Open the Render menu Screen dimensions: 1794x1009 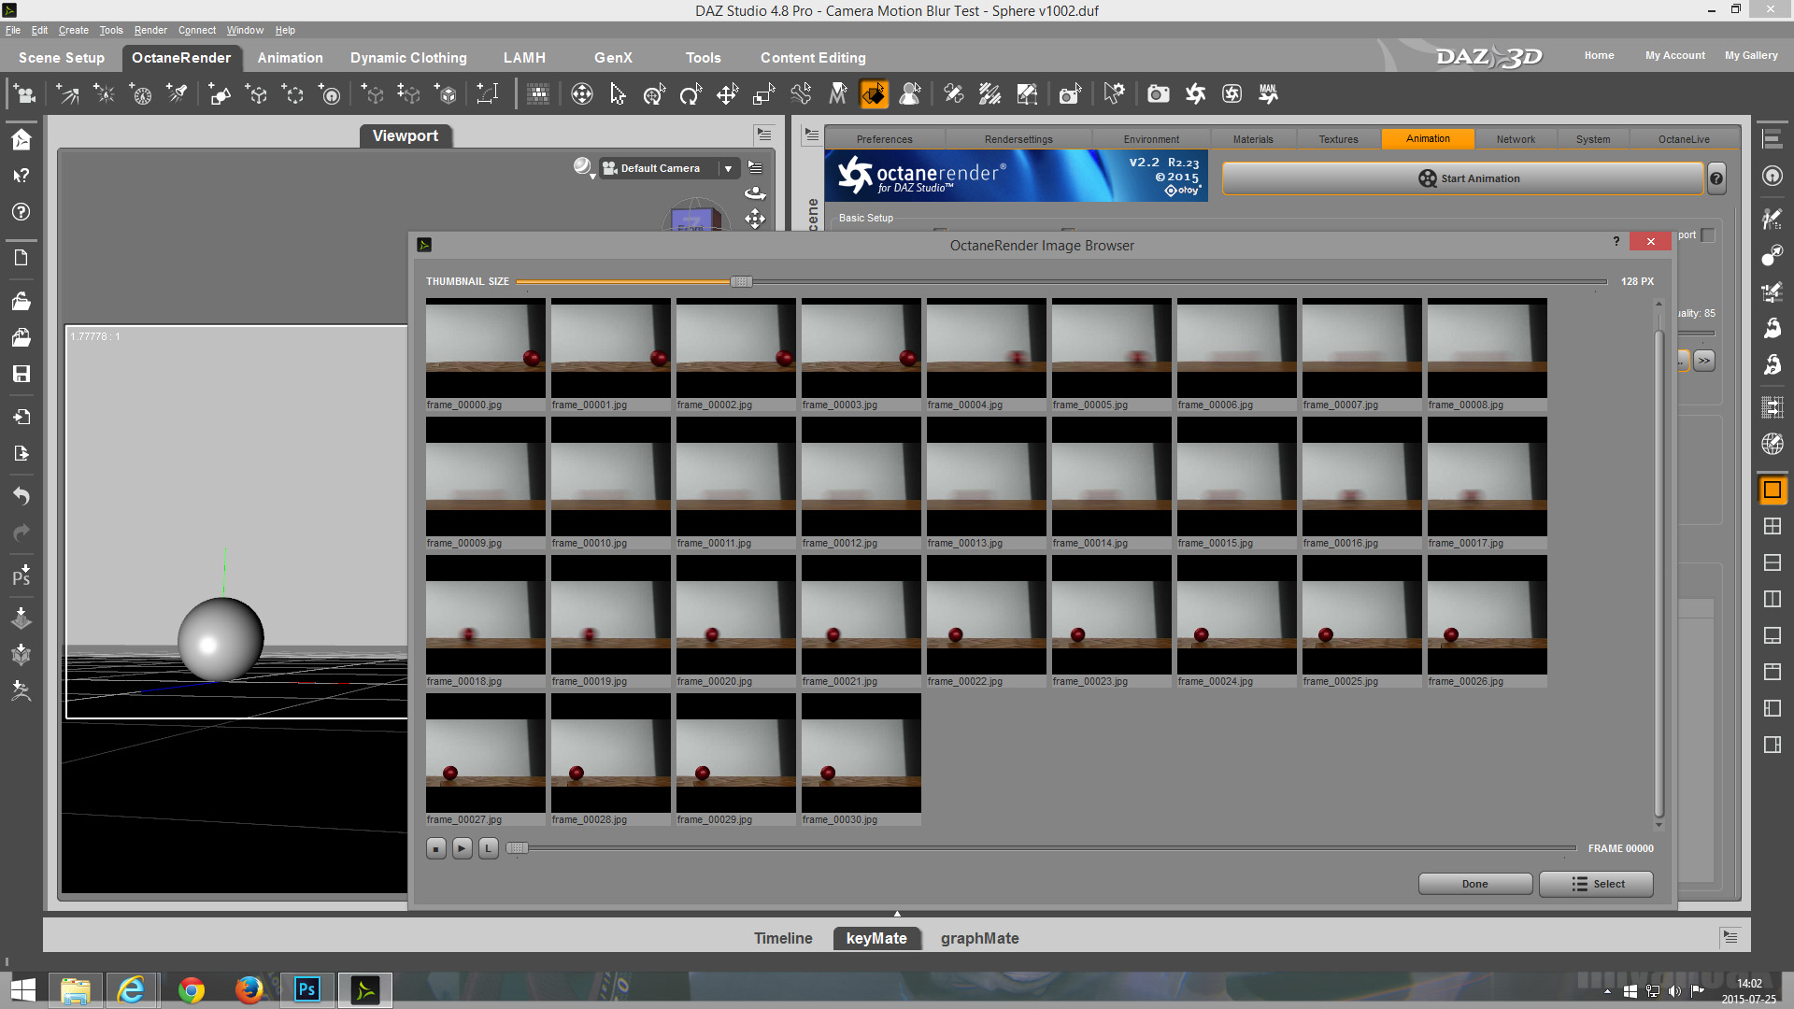click(x=150, y=30)
